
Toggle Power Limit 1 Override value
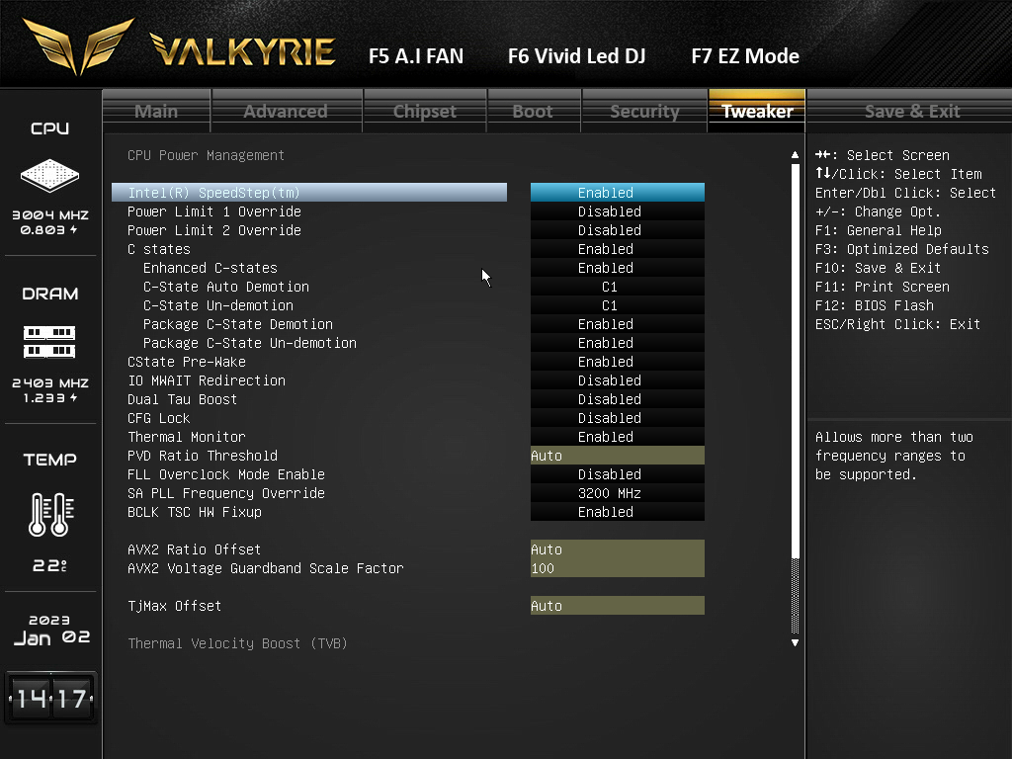tap(617, 211)
